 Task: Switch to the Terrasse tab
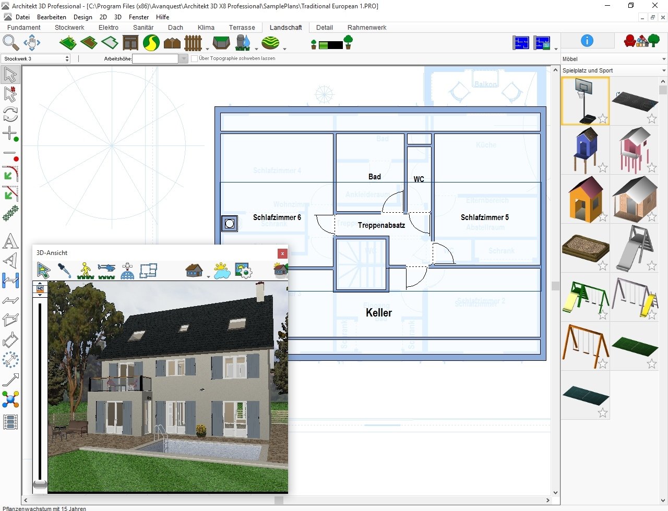point(242,28)
